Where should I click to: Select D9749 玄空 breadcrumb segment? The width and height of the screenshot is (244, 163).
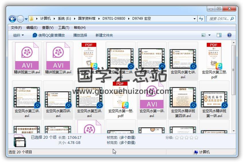tap(141, 19)
